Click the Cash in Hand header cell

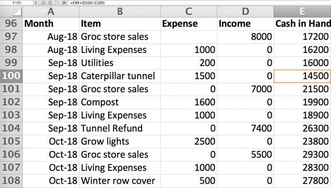tap(302, 24)
